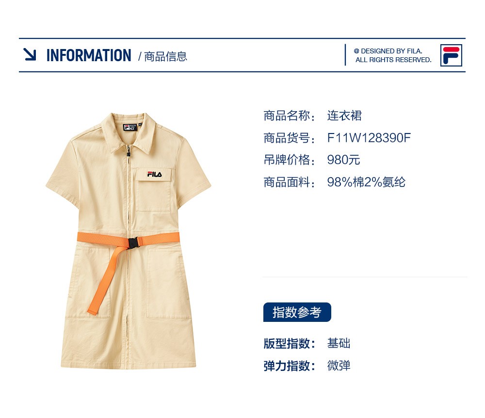
Task: Click the elasticity value 微弹
Action: pyautogui.click(x=339, y=366)
